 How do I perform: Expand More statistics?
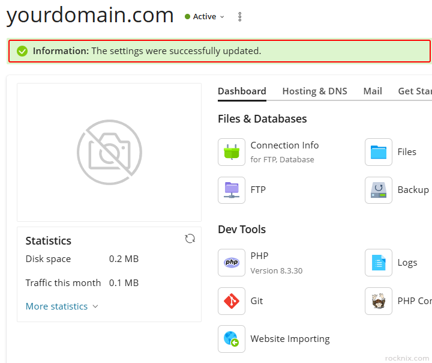[x=61, y=307]
